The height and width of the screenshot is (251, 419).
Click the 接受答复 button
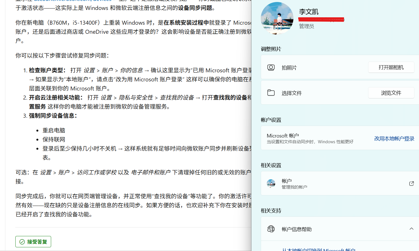33,242
